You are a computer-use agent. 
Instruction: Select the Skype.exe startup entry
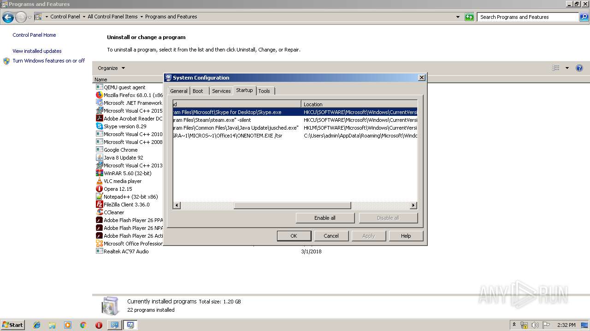(295, 112)
